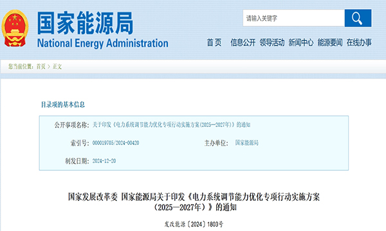Image resolution: width=386 pixels, height=231 pixels.
Task: Click the 公开事项名称 notice title value
Action: (171, 124)
